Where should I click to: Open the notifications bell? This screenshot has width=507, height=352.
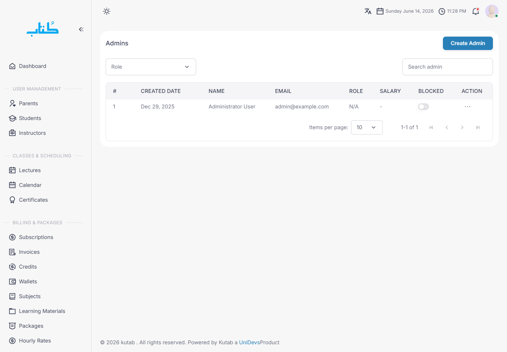[476, 11]
